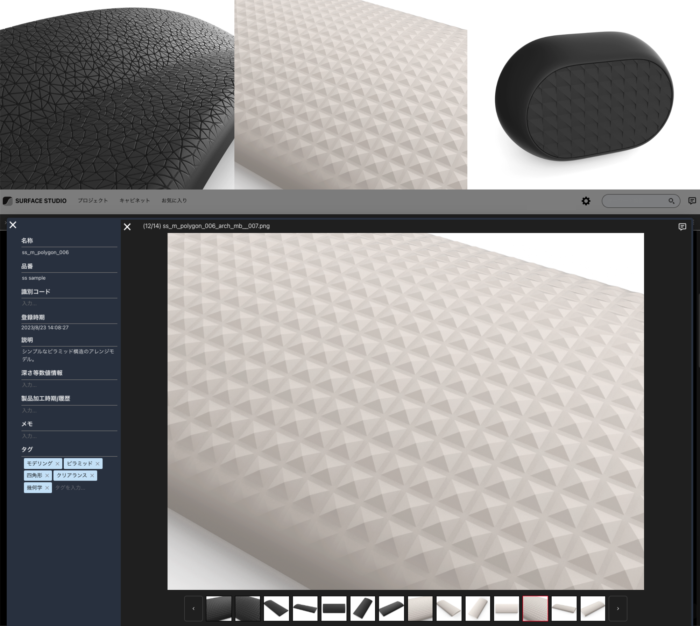The height and width of the screenshot is (626, 700).
Task: Select the fifth thumbnail, dark rectangle front view
Action: tap(334, 609)
